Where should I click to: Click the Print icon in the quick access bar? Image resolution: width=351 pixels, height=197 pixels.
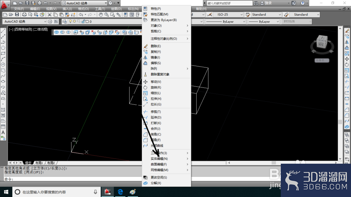click(39, 3)
